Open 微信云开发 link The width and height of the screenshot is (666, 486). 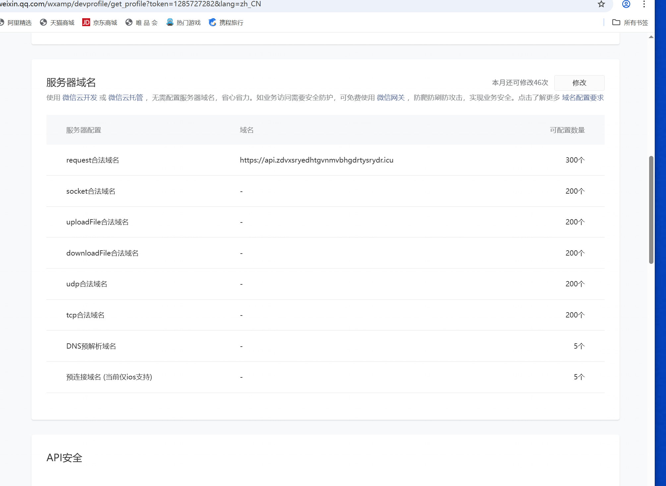[80, 98]
